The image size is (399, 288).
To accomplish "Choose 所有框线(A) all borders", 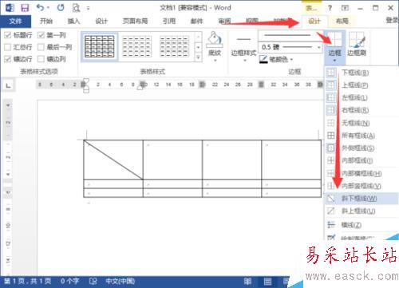I will pos(361,136).
